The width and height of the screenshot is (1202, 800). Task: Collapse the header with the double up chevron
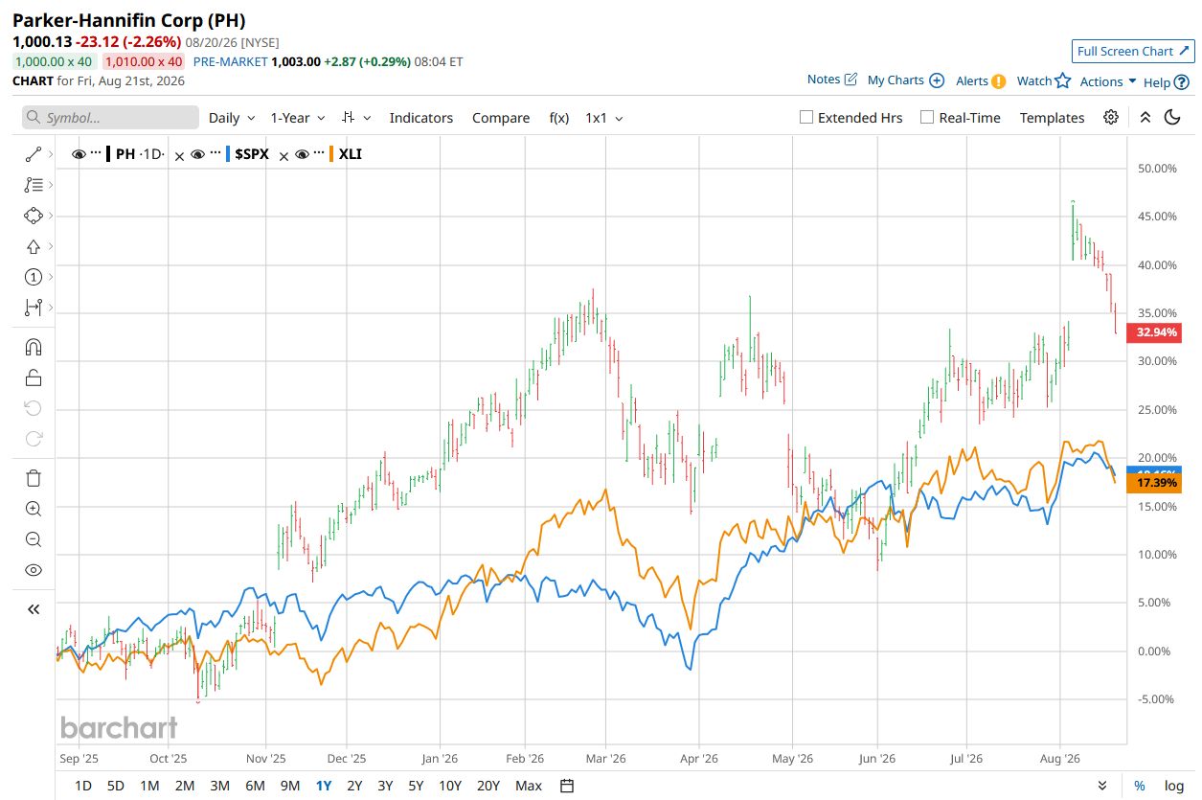[1145, 117]
